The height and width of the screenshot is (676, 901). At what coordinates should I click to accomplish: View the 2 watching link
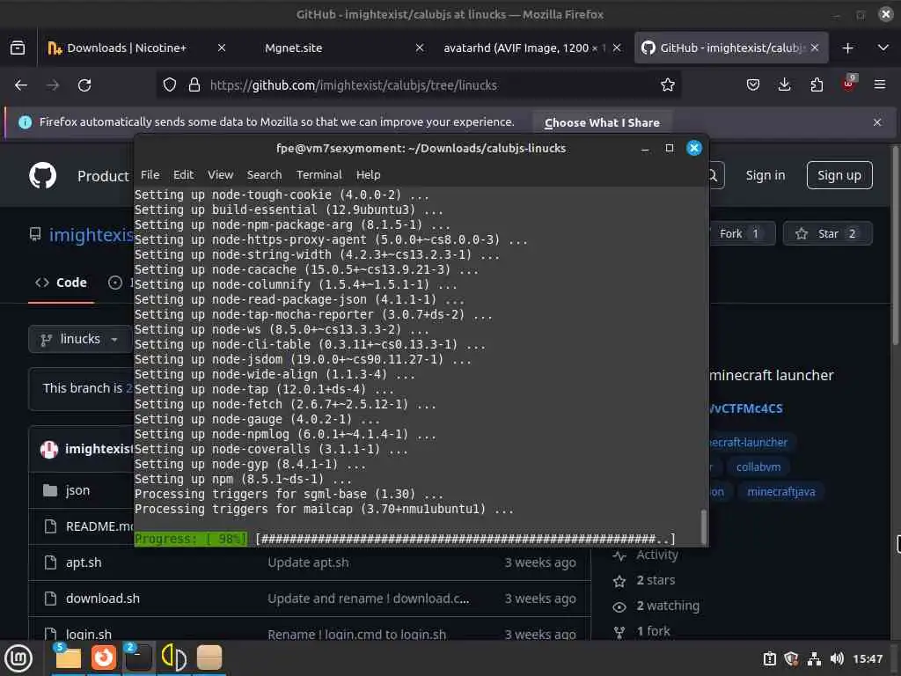point(668,606)
